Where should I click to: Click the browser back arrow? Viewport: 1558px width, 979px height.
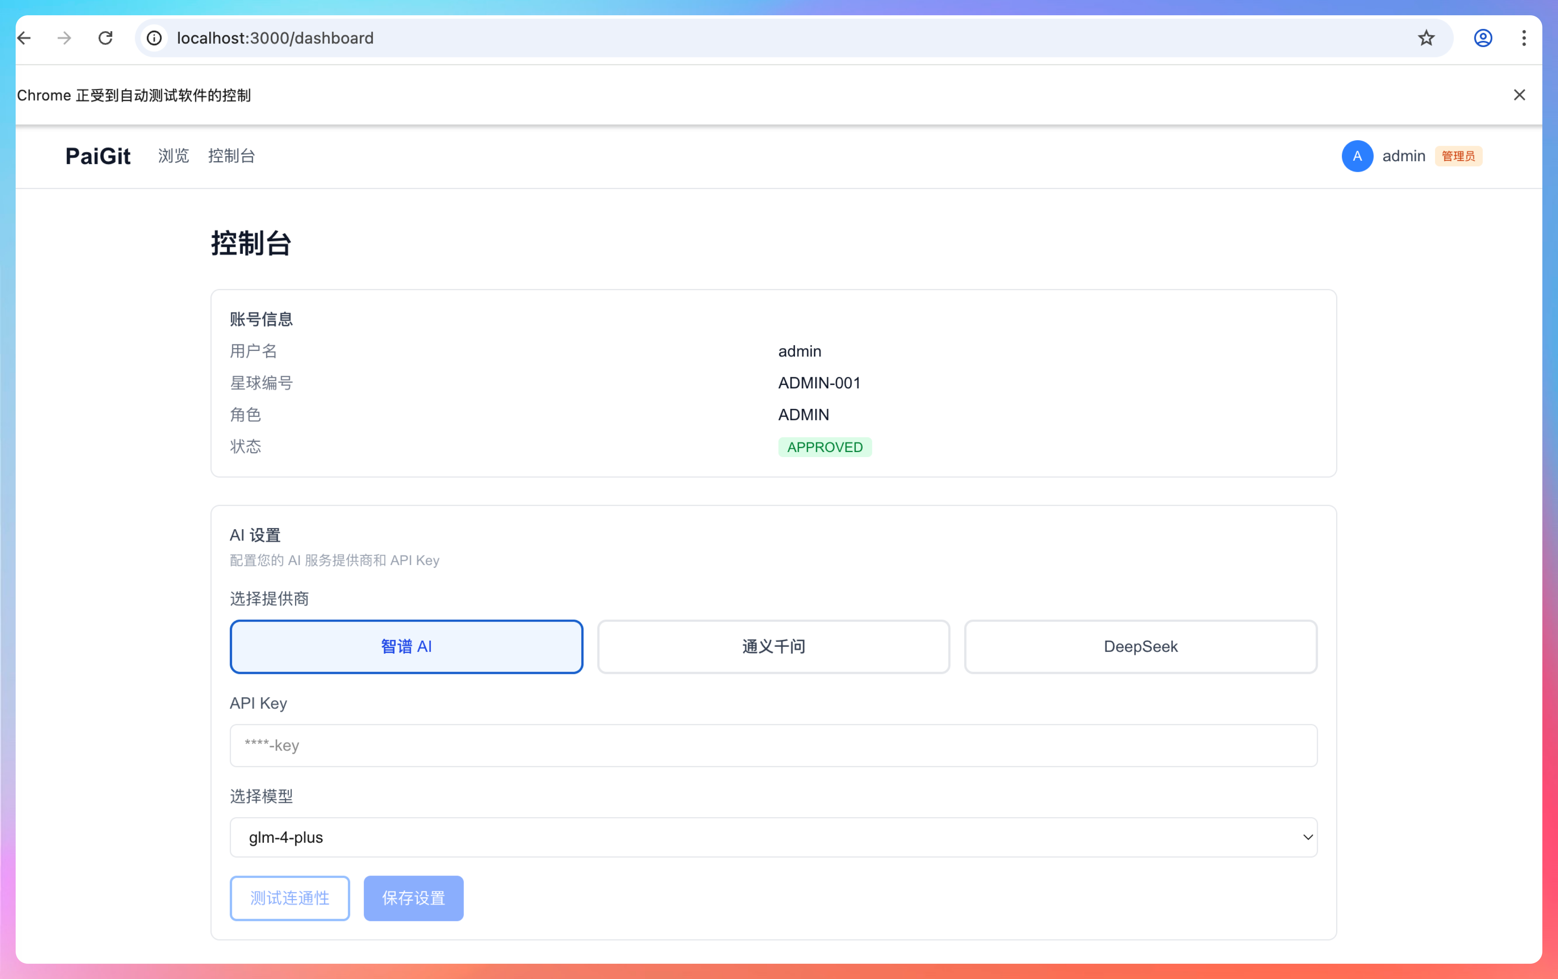pos(24,38)
